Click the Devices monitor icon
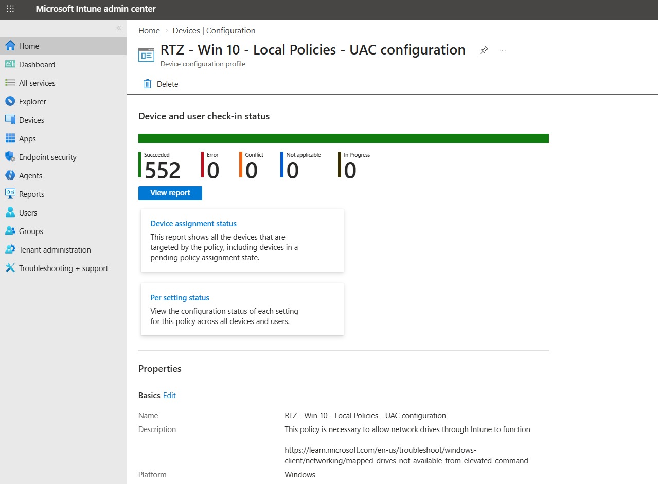Viewport: 658px width, 484px height. pos(10,120)
